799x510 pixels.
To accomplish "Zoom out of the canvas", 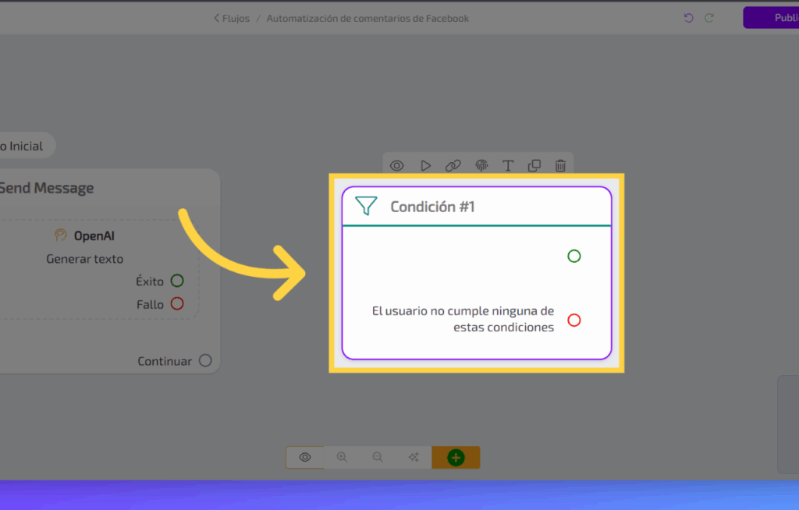I will pos(378,458).
